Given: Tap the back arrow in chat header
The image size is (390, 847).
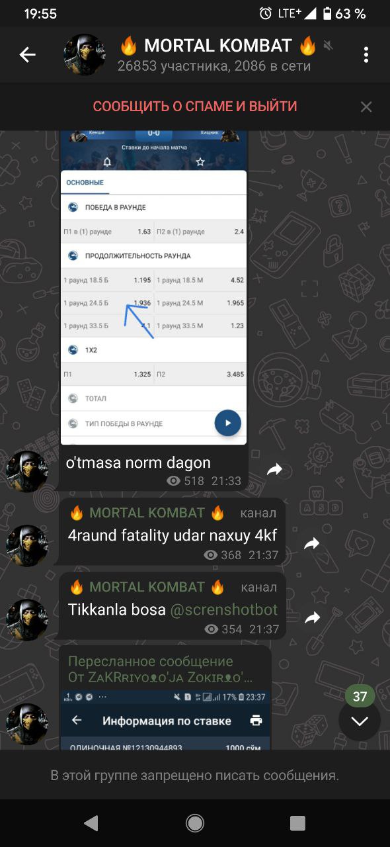Looking at the screenshot, I should coord(28,55).
